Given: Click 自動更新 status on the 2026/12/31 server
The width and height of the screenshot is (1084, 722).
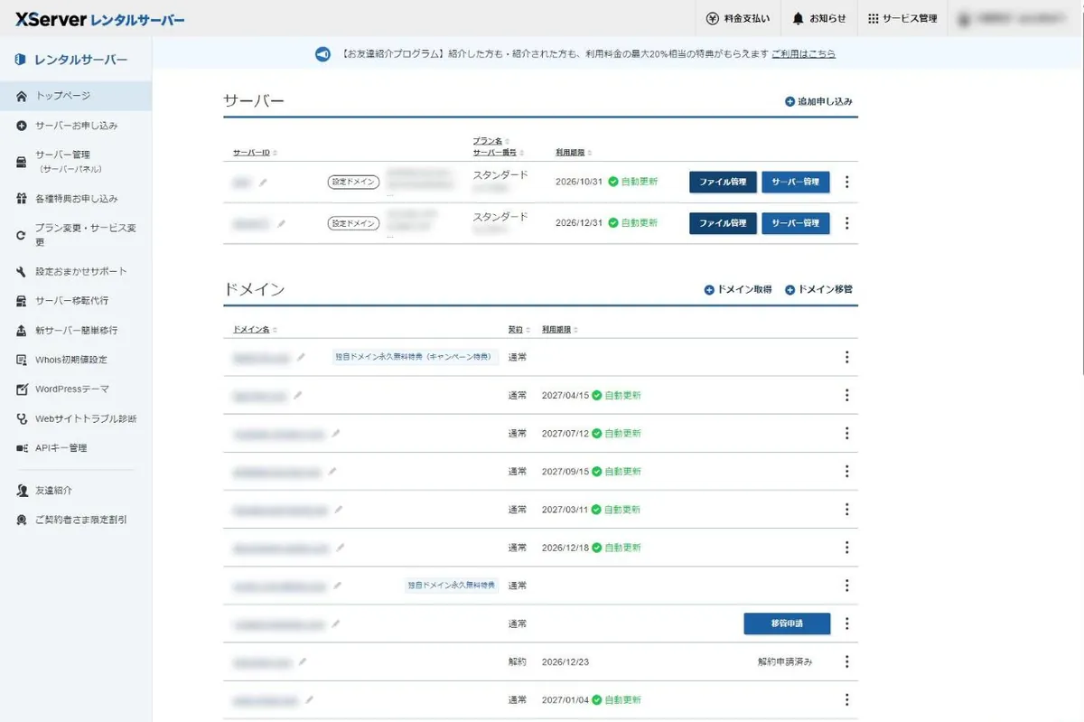Looking at the screenshot, I should [x=633, y=224].
